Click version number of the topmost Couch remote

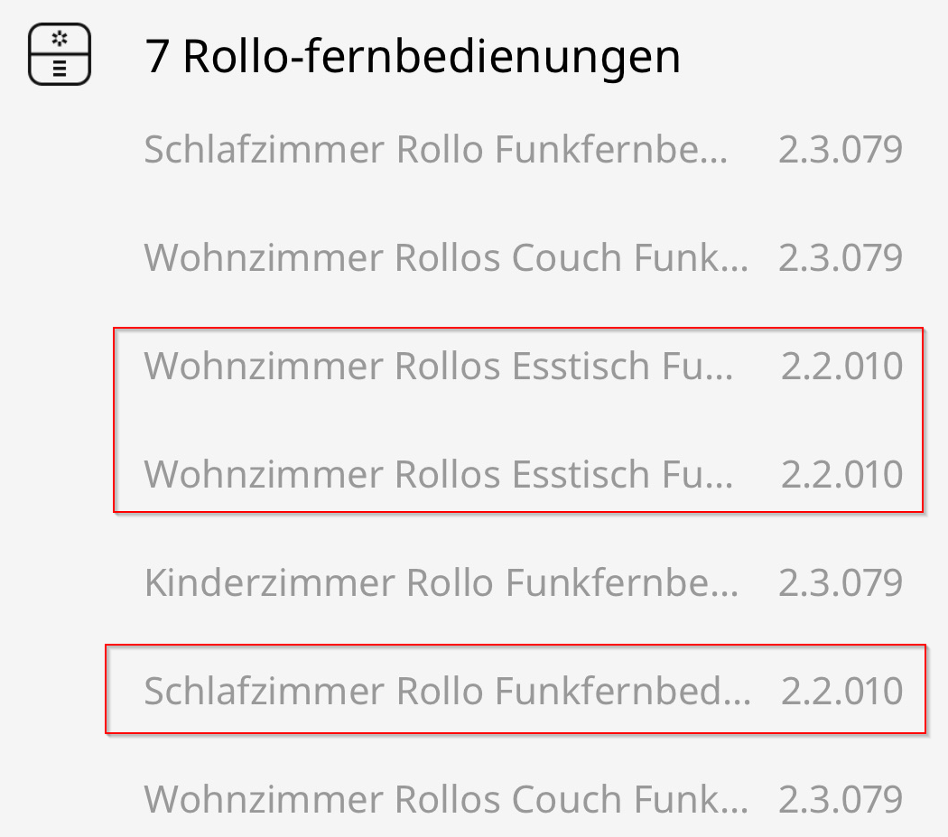[841, 258]
